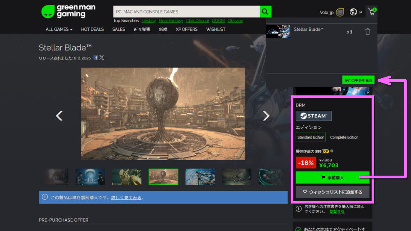Focus the PC, MAC AND CONSOLE GAMES search field
411x231 pixels.
186,12
